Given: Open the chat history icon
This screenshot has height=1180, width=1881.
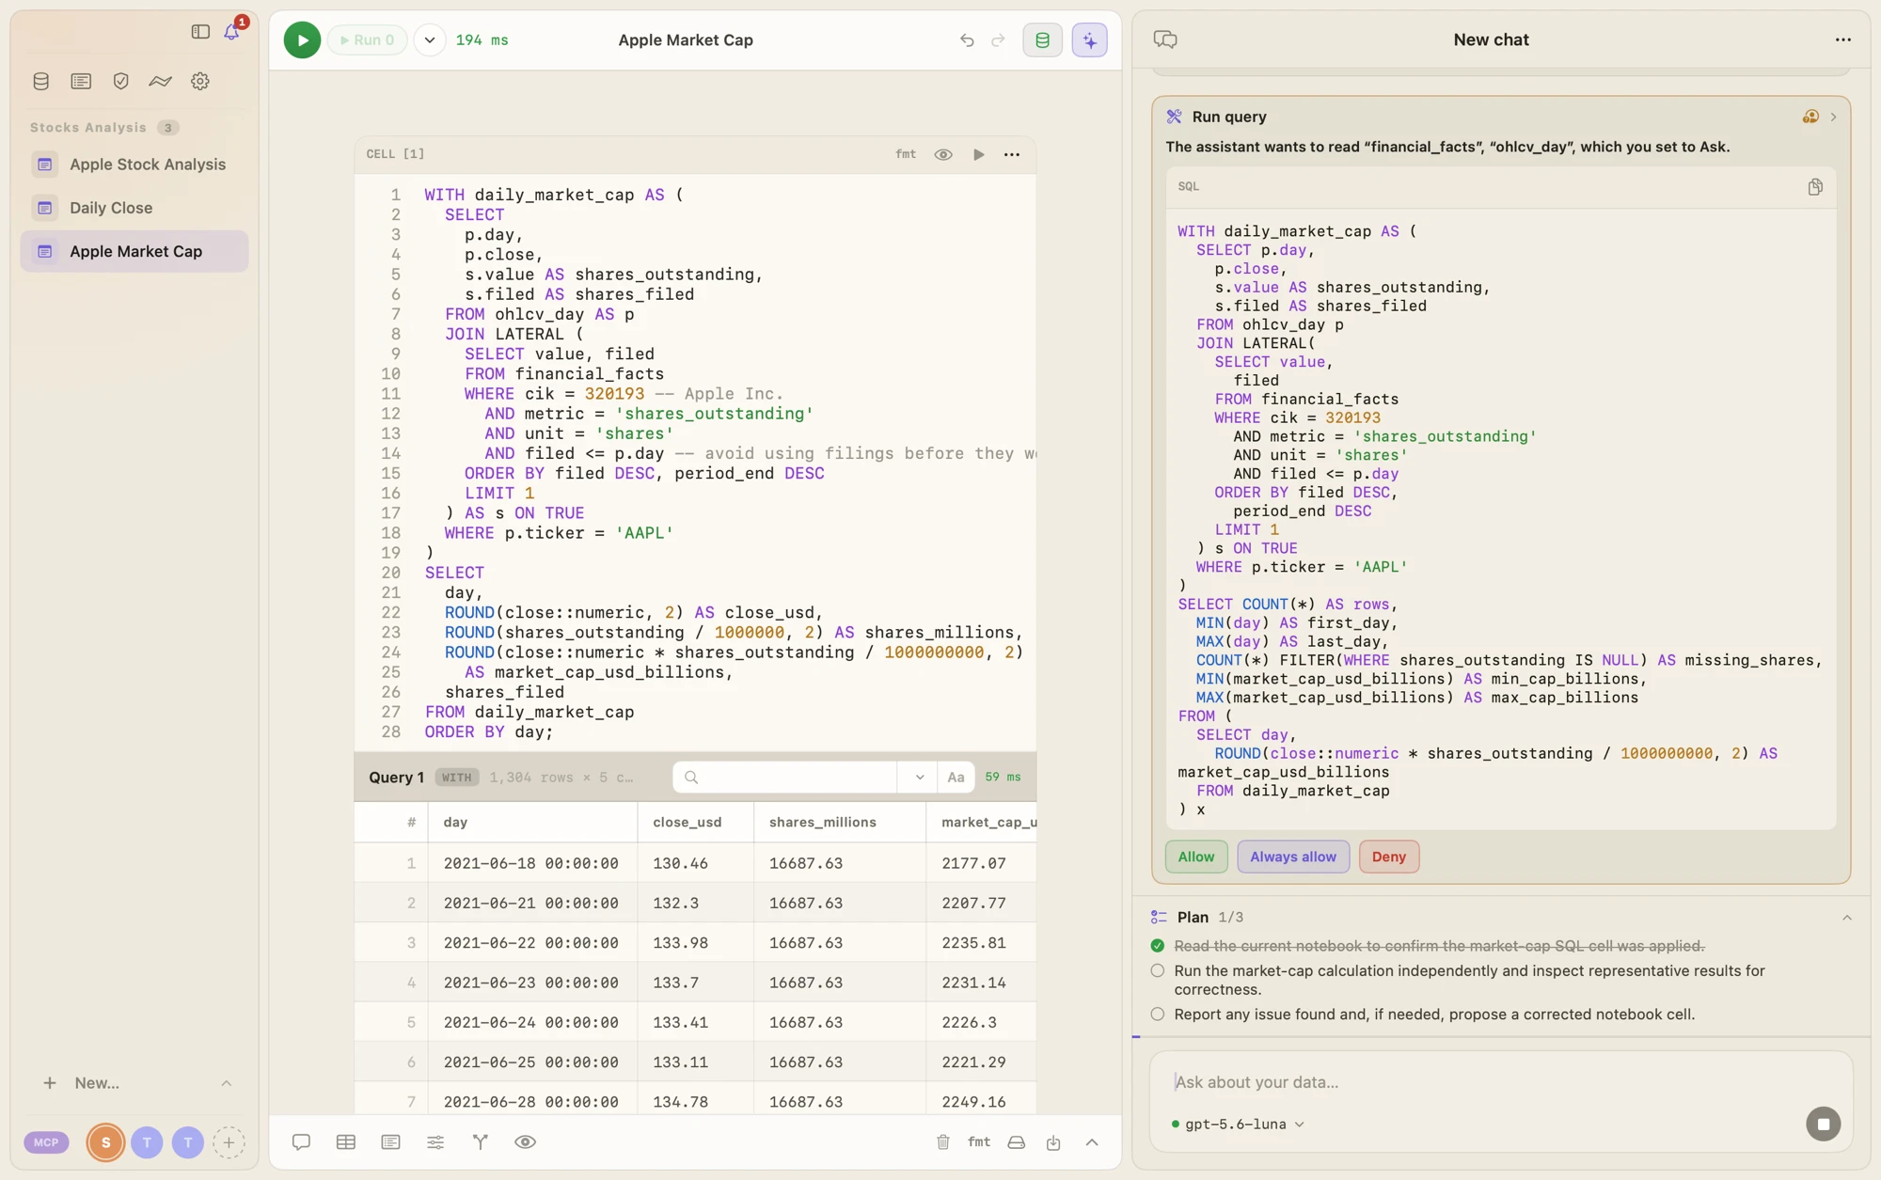Looking at the screenshot, I should coord(1165,39).
